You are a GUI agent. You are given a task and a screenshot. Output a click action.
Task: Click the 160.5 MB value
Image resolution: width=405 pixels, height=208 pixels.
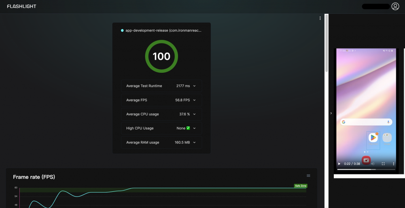[x=182, y=142]
